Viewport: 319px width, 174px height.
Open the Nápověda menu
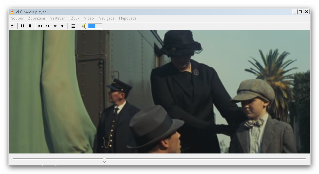click(128, 18)
